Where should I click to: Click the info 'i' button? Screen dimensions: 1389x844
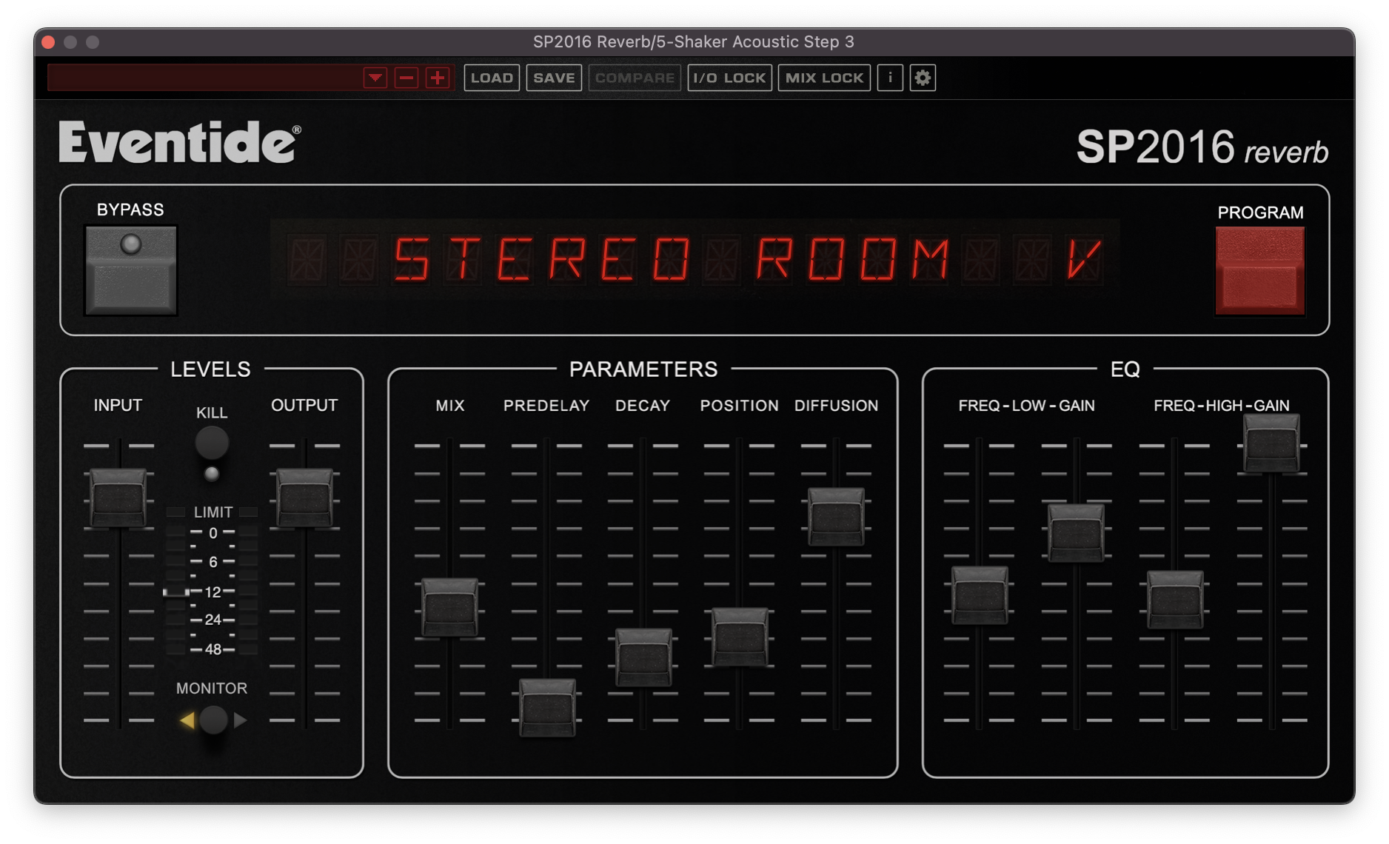point(890,78)
